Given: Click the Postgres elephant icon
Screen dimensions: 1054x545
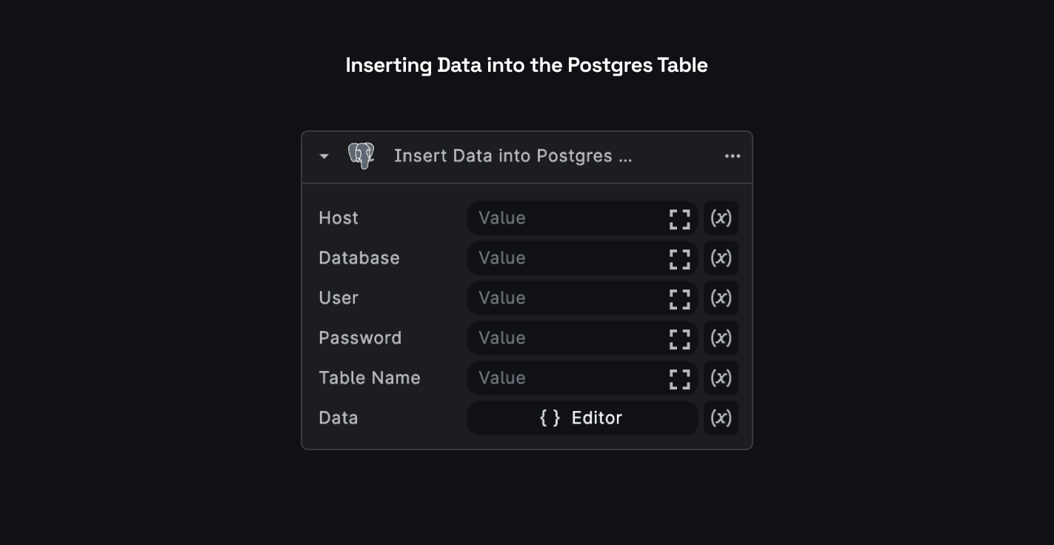Looking at the screenshot, I should (361, 156).
